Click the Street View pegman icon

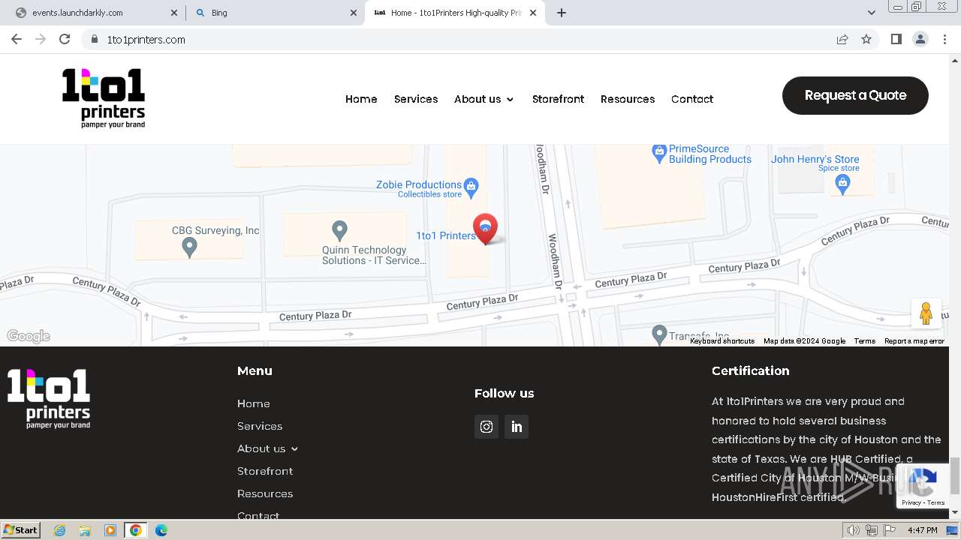pyautogui.click(x=926, y=313)
